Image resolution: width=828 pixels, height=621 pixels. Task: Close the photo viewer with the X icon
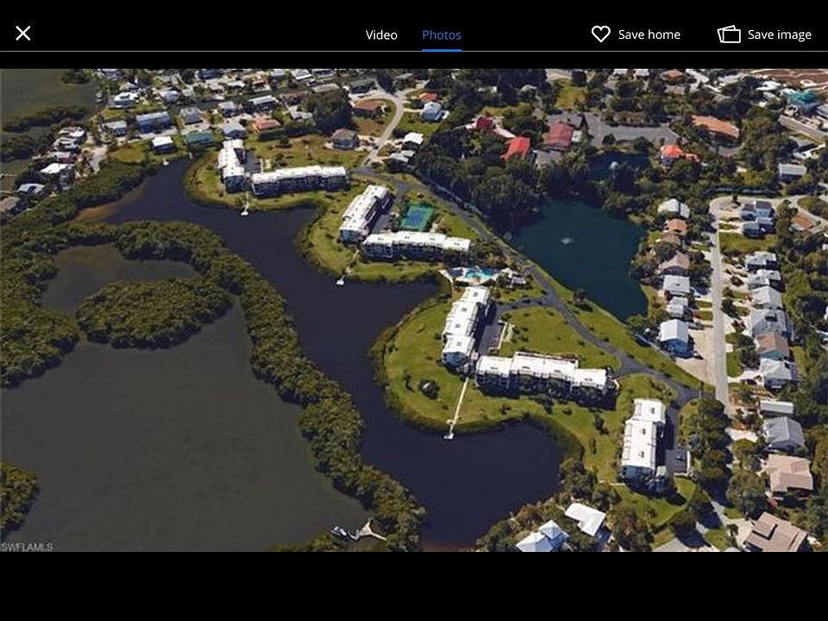tap(23, 34)
